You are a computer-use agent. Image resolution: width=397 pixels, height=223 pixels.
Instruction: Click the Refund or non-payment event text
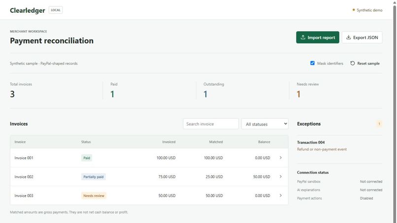click(x=322, y=149)
